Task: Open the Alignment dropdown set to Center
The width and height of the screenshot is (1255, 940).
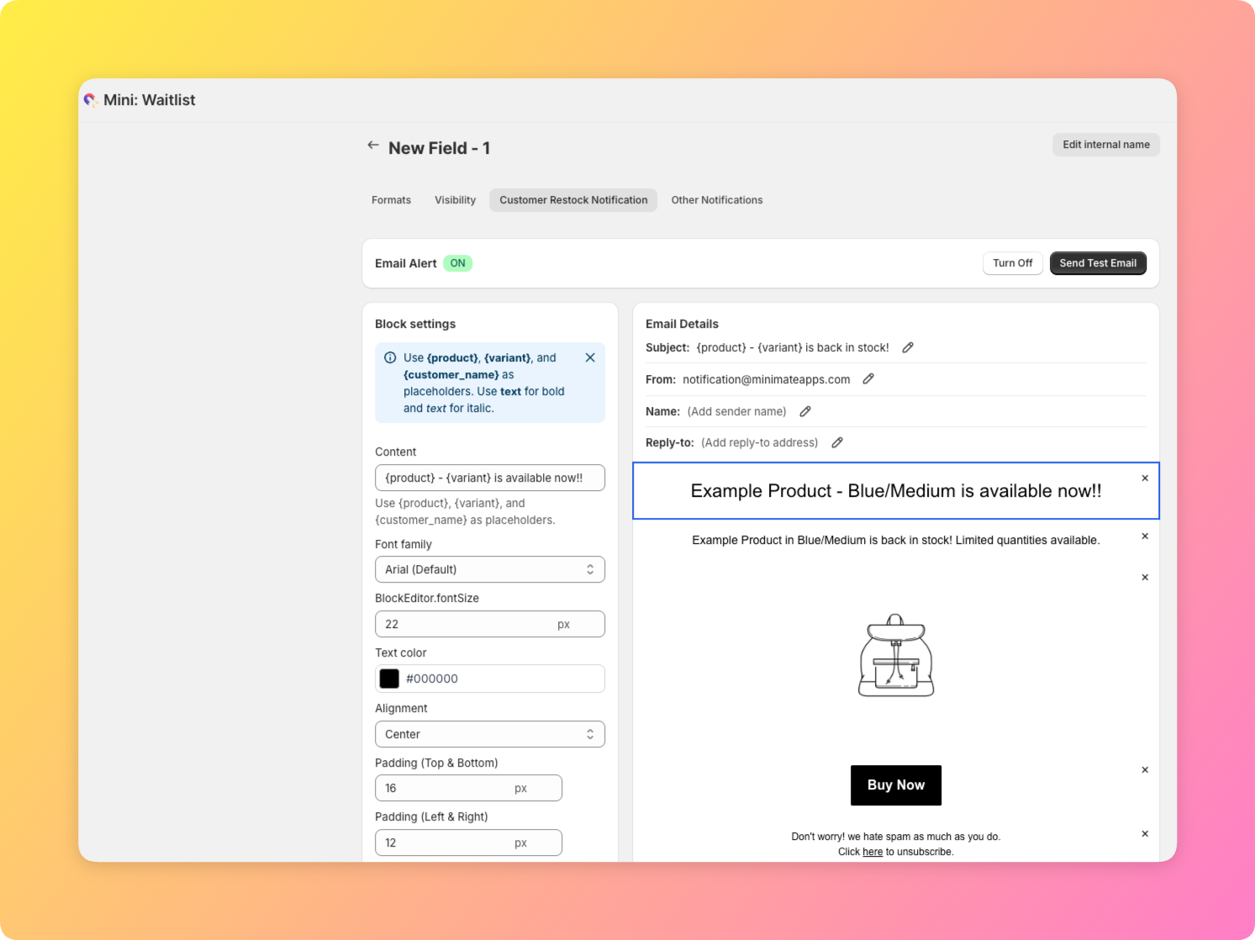Action: click(490, 734)
